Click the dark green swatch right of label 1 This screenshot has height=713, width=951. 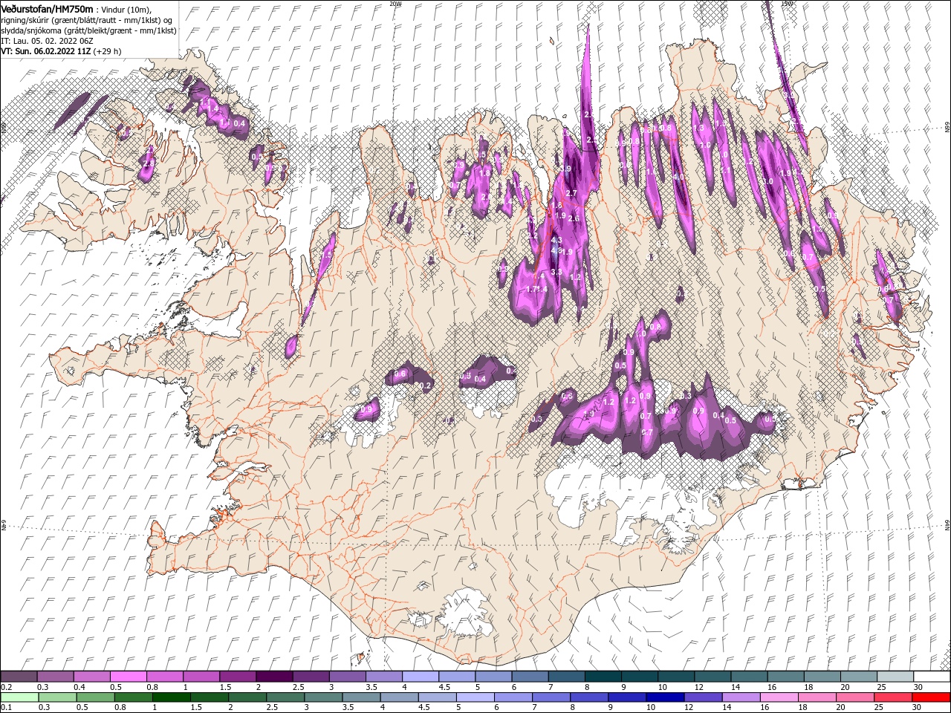tap(171, 697)
